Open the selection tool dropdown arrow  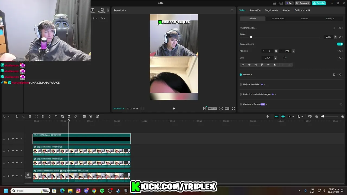pyautogui.click(x=8, y=116)
